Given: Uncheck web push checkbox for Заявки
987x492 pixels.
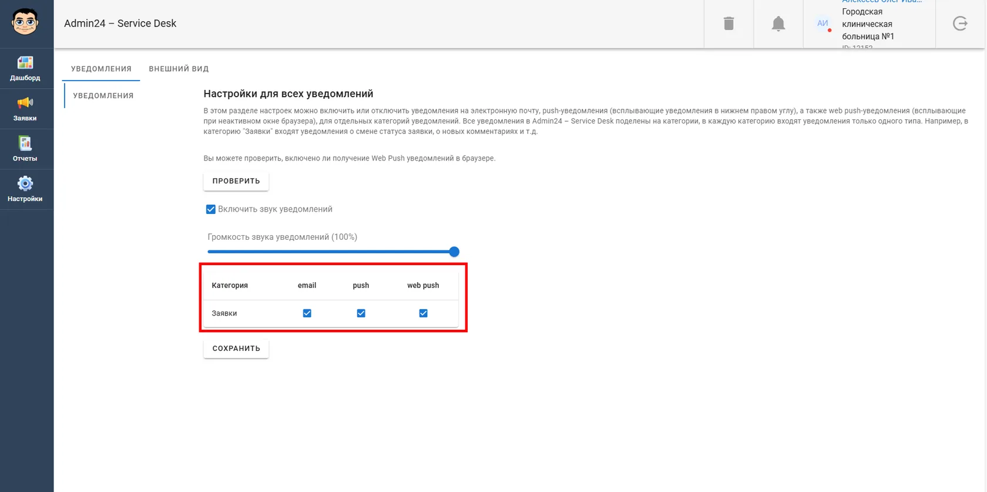Looking at the screenshot, I should [x=423, y=313].
